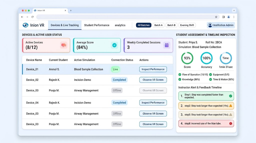Bookmark the page with the star icon
Viewport: 256px width, 143px height.
pos(216,17)
